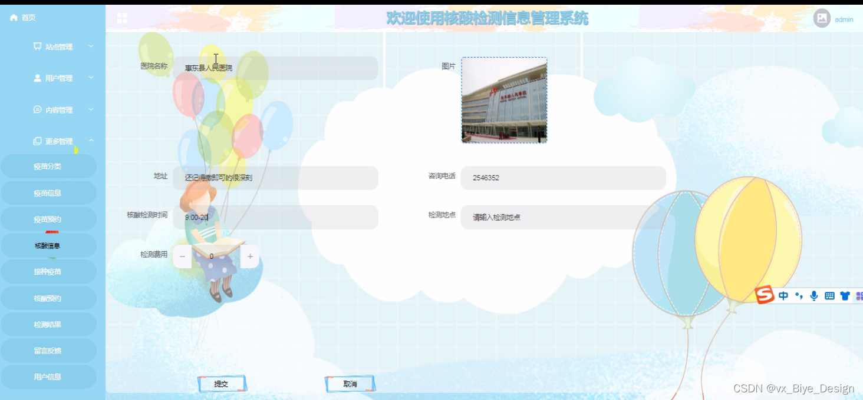The height and width of the screenshot is (400, 863).
Task: Open the admin user name
Action: tap(844, 19)
